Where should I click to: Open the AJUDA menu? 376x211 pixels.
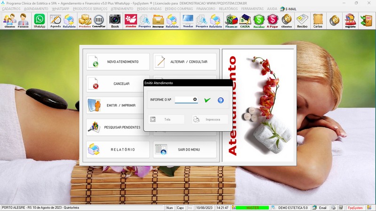(x=272, y=8)
